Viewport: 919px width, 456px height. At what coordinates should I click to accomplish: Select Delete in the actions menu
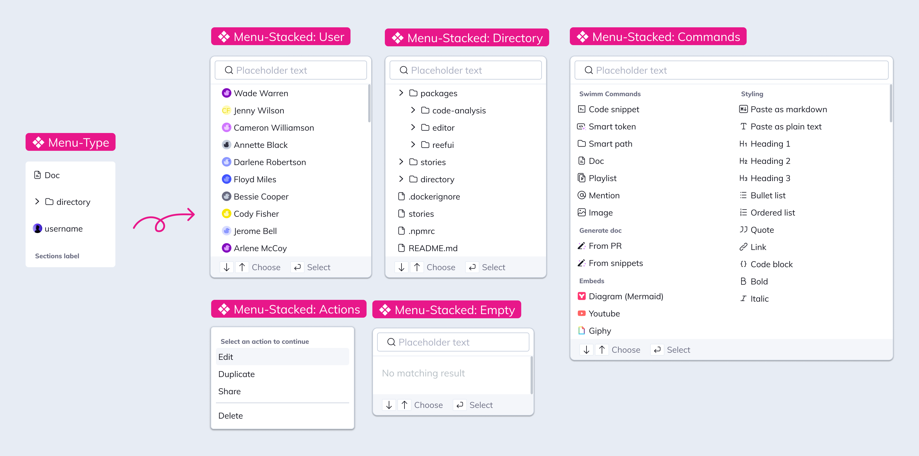pyautogui.click(x=230, y=416)
